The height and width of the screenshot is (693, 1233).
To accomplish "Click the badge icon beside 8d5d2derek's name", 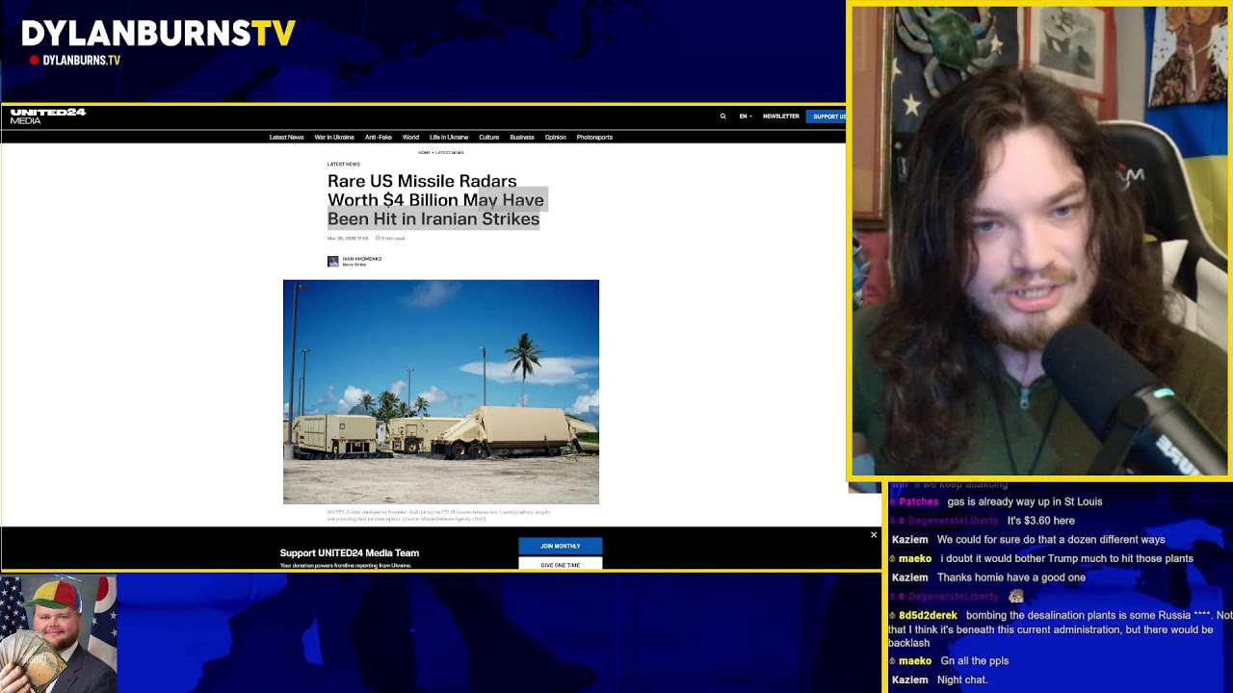I will pos(893,616).
